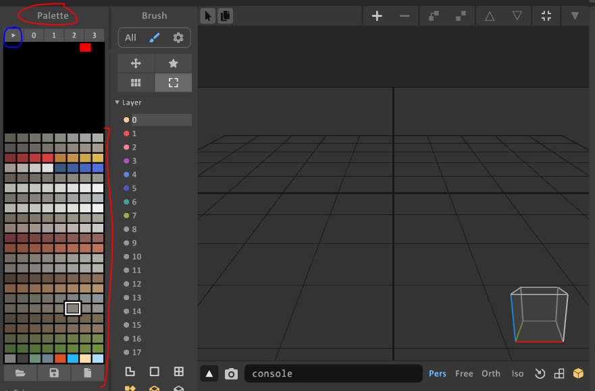Save the palette using floppy disk icon
This screenshot has width=595, height=391.
[54, 373]
